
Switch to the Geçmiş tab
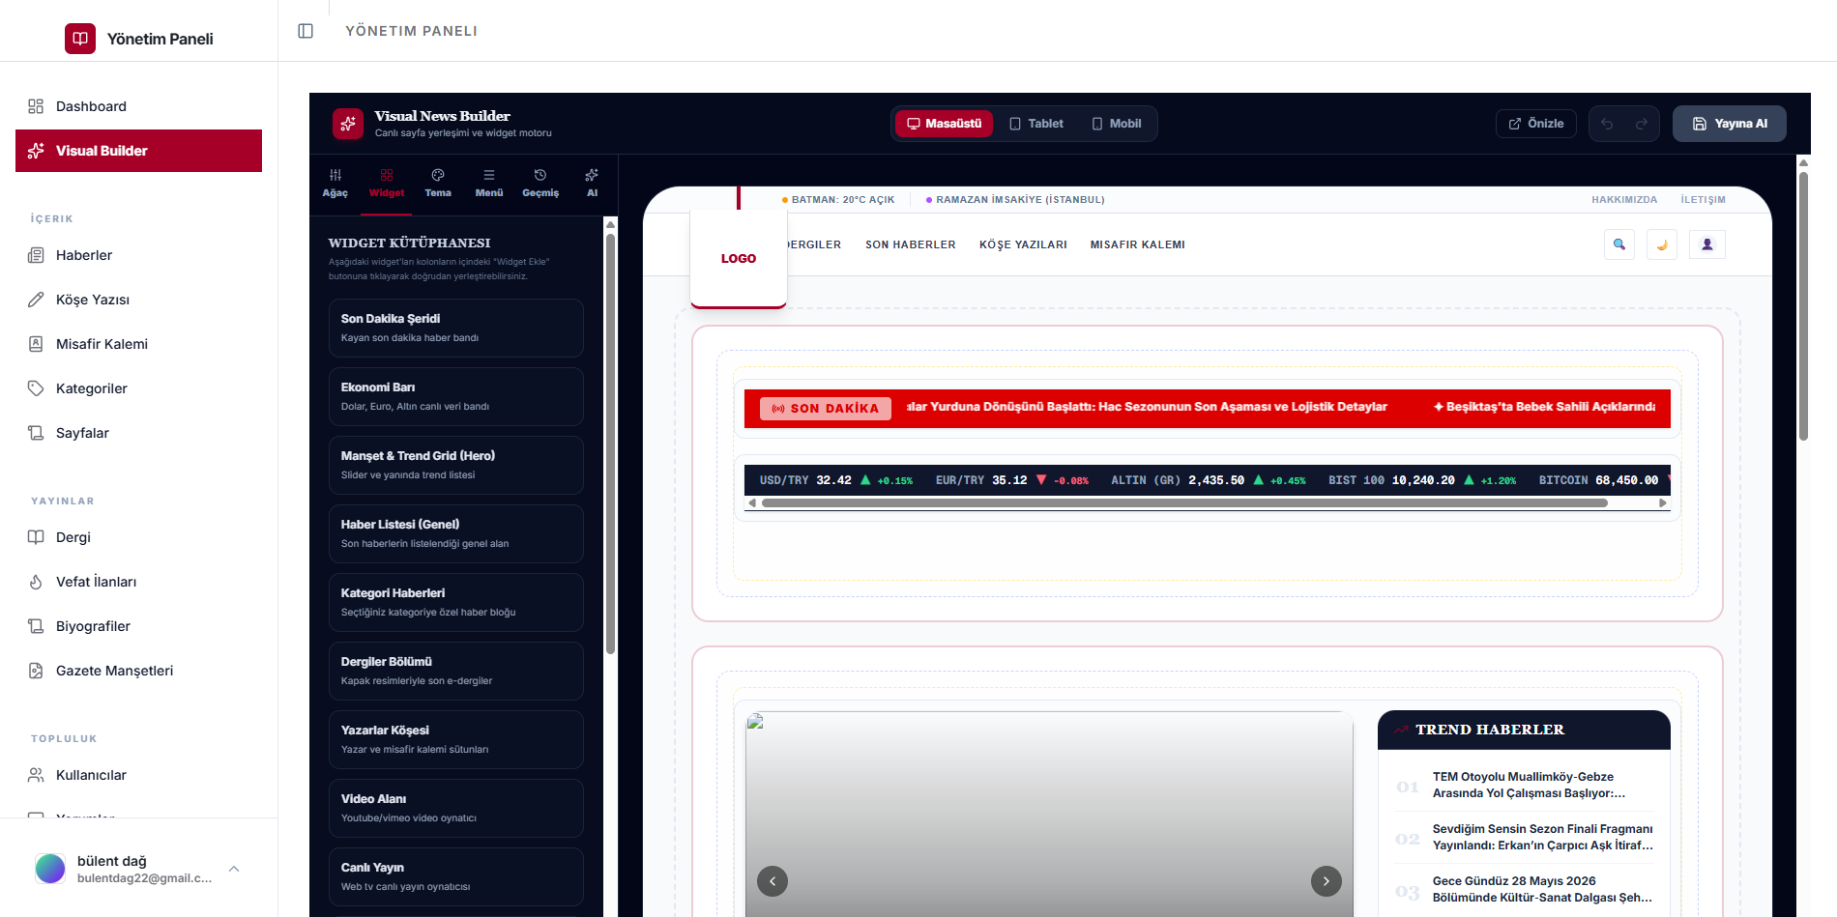click(x=540, y=184)
